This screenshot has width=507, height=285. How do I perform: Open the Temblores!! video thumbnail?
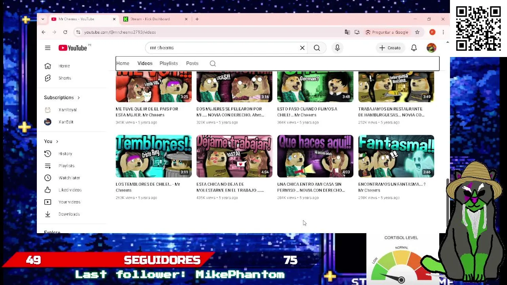click(154, 156)
